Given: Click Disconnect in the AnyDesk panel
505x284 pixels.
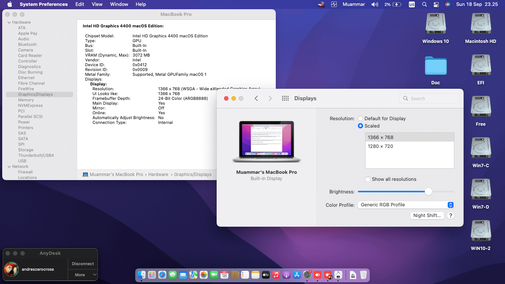Looking at the screenshot, I should (x=83, y=264).
